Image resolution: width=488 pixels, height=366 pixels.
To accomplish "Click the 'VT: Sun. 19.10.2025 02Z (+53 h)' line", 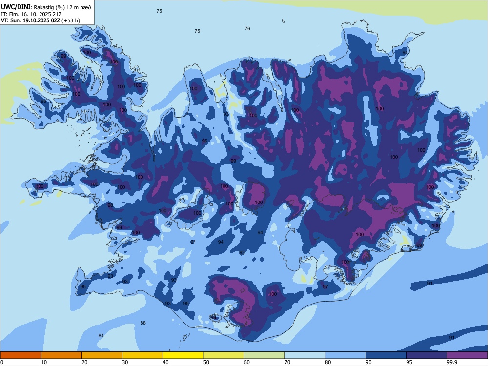I will pos(41,20).
